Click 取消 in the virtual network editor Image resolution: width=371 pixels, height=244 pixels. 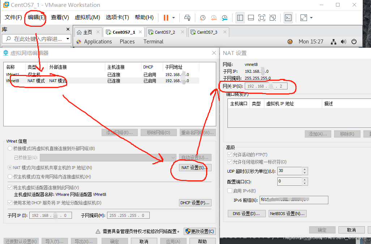(144, 241)
